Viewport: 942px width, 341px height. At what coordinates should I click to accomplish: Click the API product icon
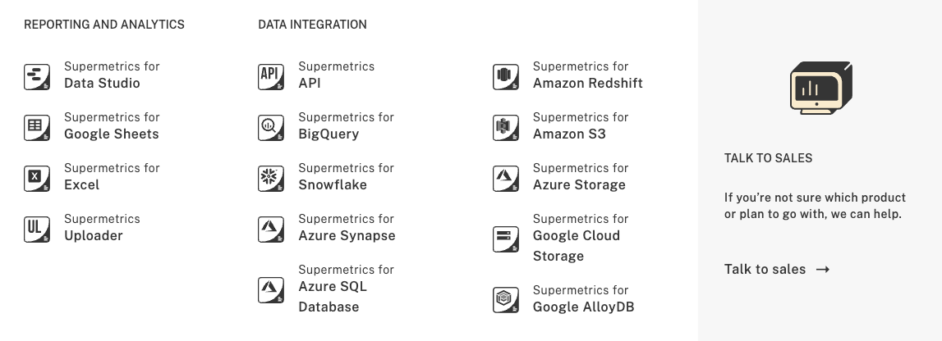coord(271,76)
